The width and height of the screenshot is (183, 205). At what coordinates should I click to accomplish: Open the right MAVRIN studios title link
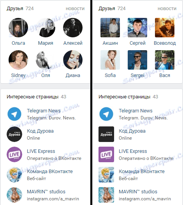coord(138,191)
